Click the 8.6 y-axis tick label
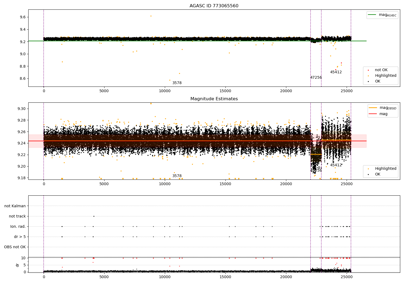 pyautogui.click(x=23, y=79)
